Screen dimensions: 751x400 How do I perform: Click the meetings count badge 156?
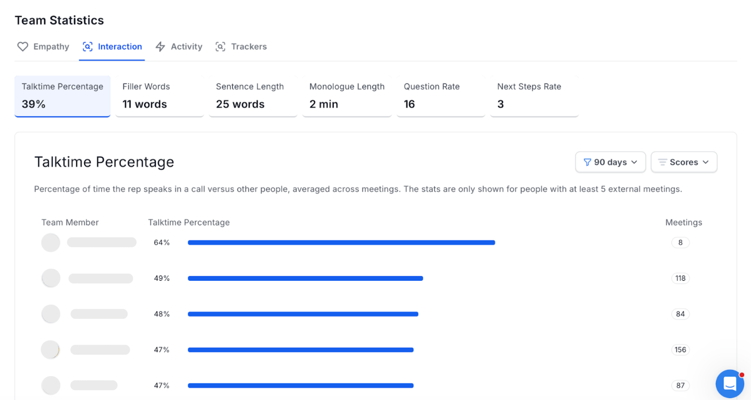pyautogui.click(x=680, y=350)
